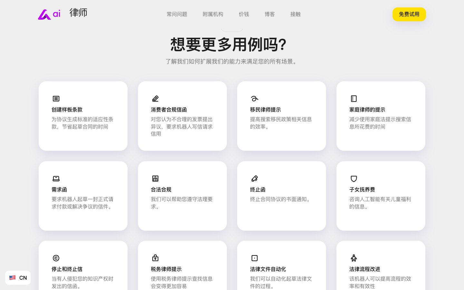The height and width of the screenshot is (290, 464).
Task: Click the 停止和终止信 copyright icon
Action: pyautogui.click(x=56, y=258)
